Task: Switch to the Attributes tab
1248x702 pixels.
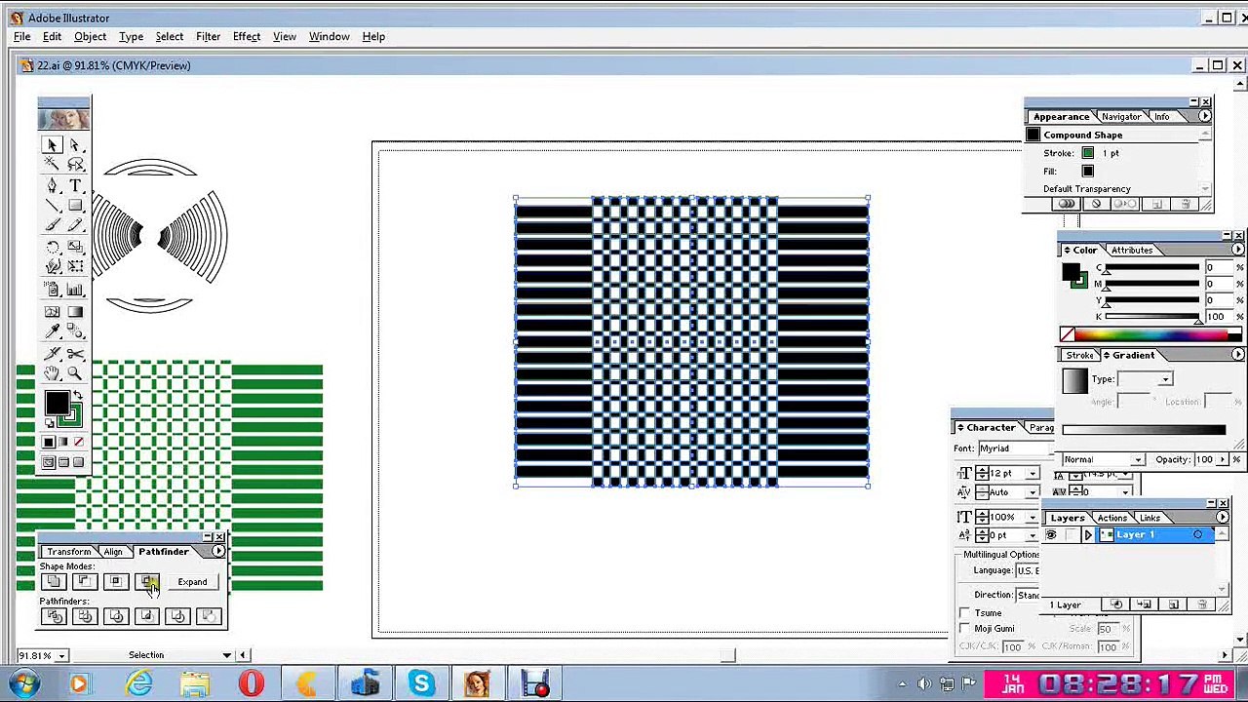Action: coord(1131,251)
